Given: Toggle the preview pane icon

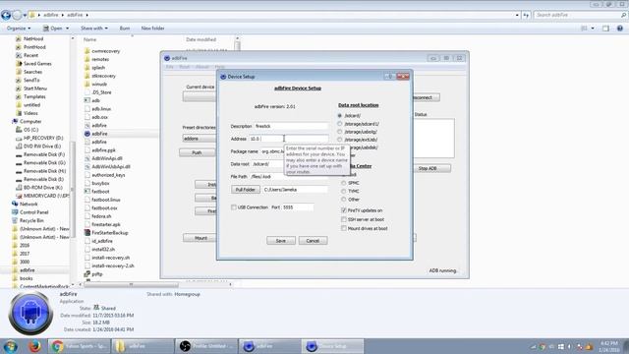Looking at the screenshot, I should pyautogui.click(x=605, y=29).
